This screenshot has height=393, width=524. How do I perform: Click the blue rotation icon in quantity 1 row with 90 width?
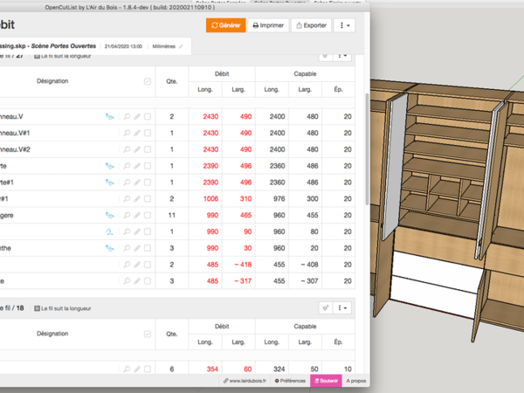click(110, 231)
